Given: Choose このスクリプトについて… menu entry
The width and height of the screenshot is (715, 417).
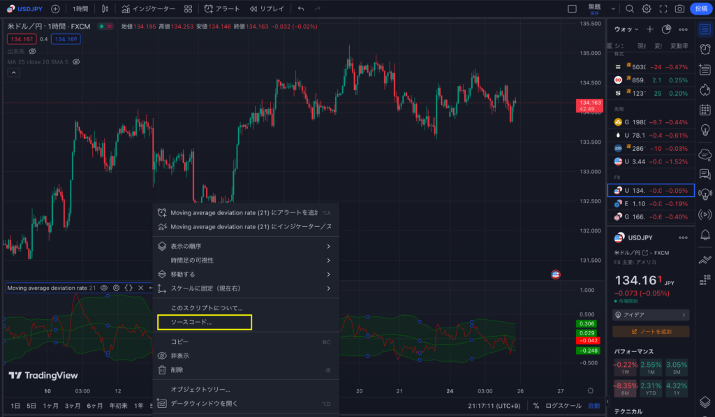Looking at the screenshot, I should 246,308.
